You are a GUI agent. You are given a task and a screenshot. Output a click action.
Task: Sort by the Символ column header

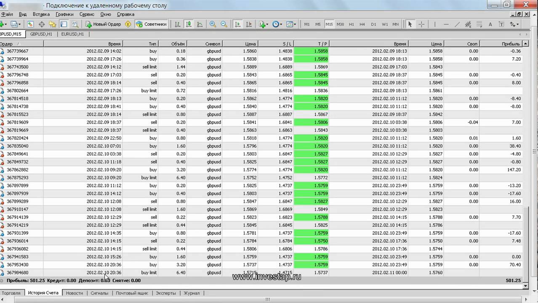(205, 44)
